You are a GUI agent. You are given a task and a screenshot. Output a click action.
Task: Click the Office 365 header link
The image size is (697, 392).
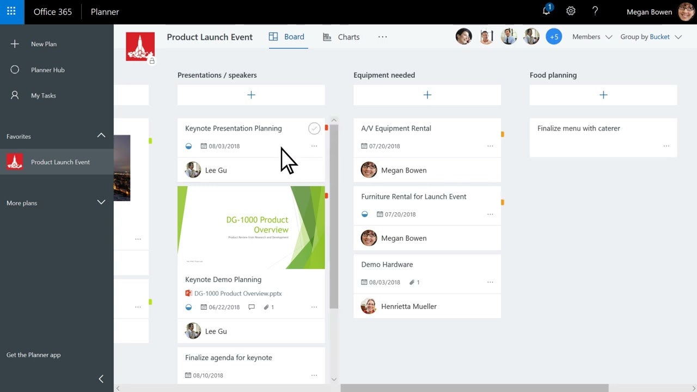click(53, 12)
